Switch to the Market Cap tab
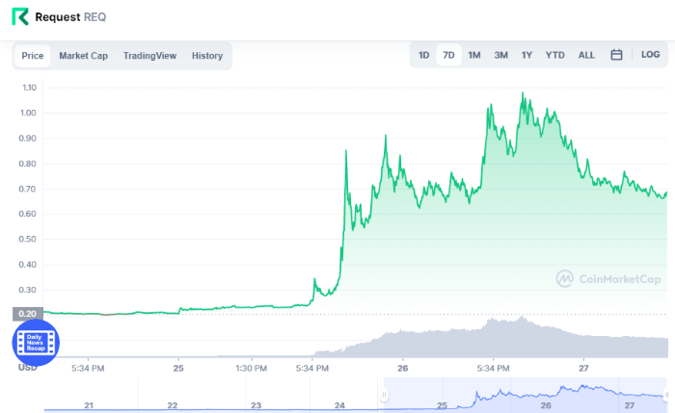675x413 pixels. coord(83,56)
